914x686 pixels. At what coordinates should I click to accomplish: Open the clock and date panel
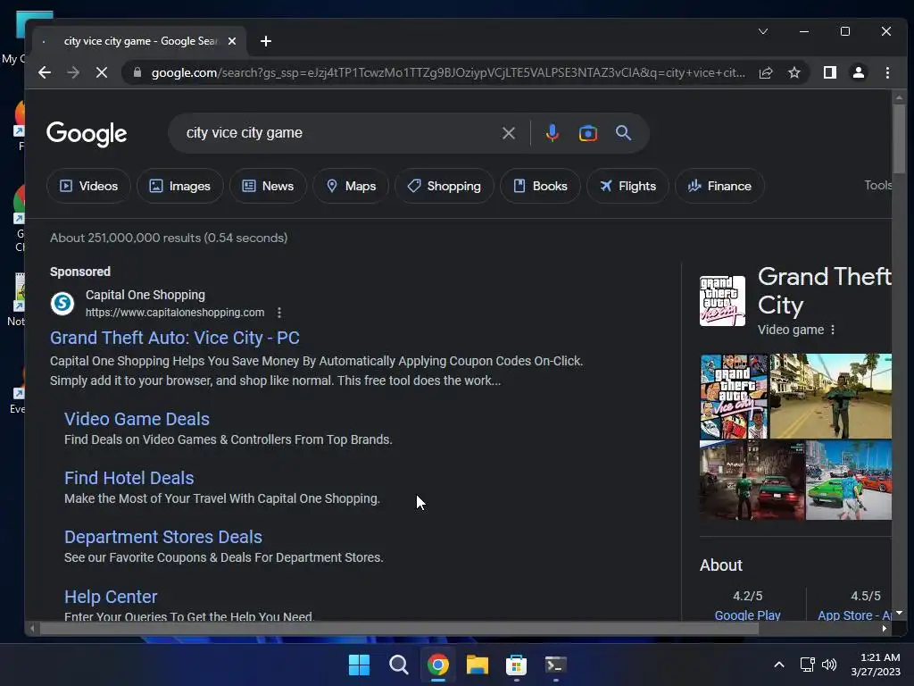click(876, 665)
